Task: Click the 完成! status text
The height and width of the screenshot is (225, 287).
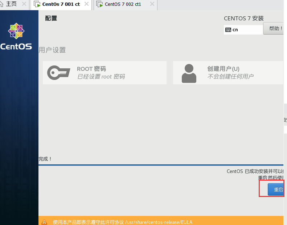Action: click(x=45, y=159)
